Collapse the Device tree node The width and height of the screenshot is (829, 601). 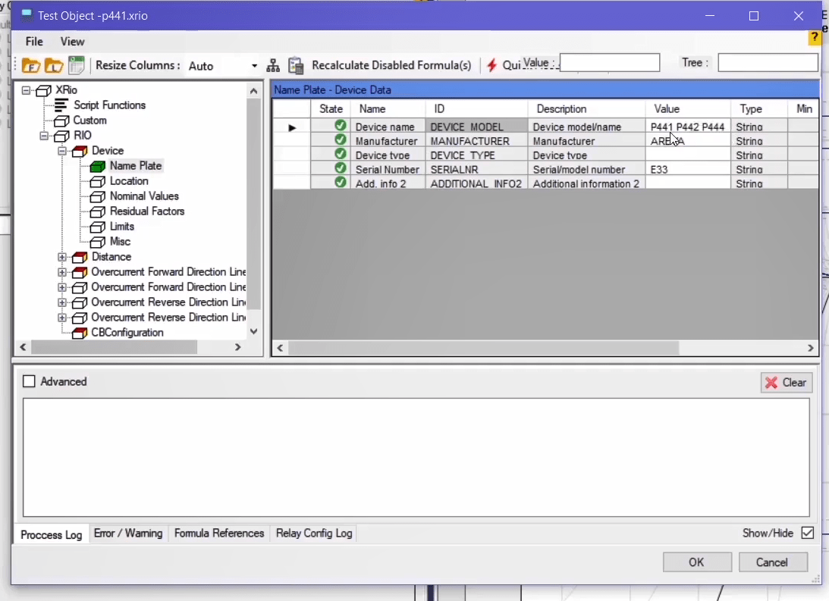tap(62, 151)
